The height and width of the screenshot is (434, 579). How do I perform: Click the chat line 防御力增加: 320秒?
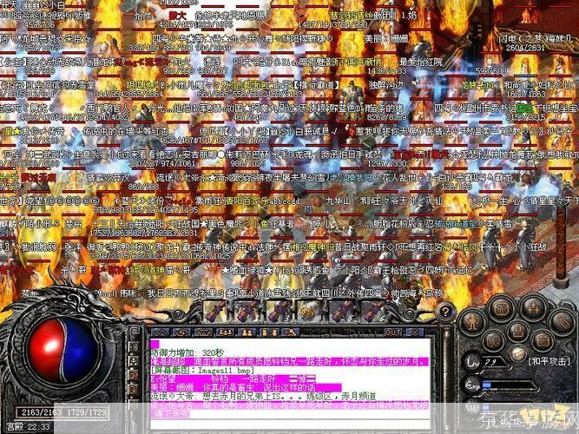(188, 352)
